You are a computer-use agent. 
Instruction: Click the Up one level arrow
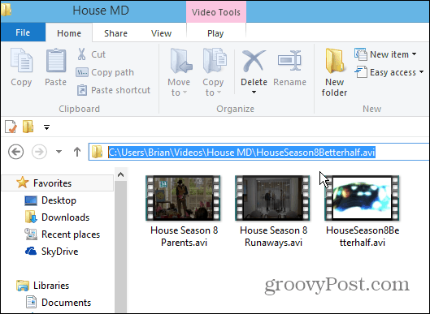[77, 152]
